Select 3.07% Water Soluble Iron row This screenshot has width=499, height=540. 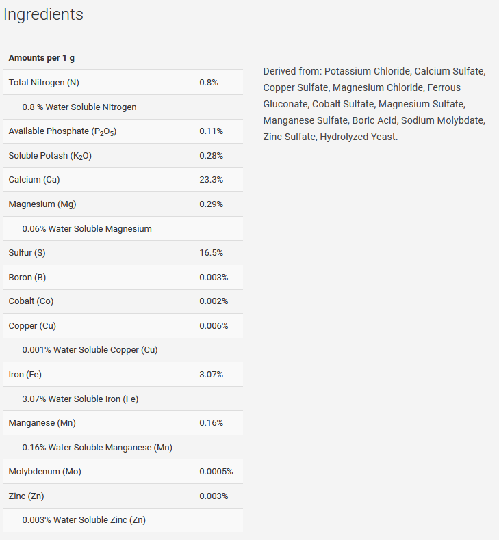pyautogui.click(x=123, y=399)
